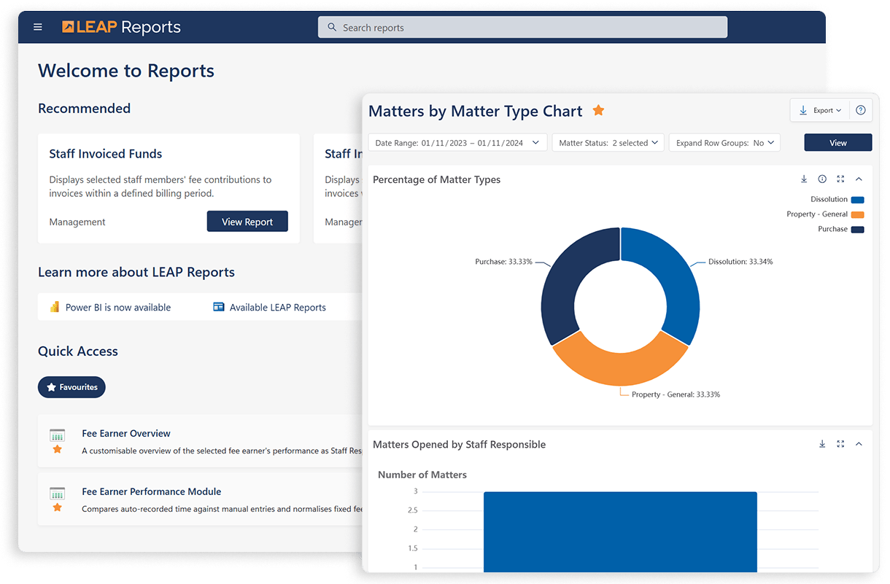Click the Property - General legend swatch
This screenshot has height=584, width=890.
point(857,214)
